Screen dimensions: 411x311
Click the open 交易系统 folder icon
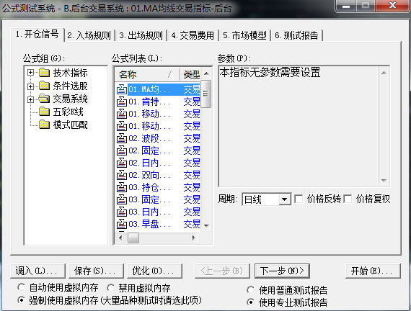tap(44, 99)
